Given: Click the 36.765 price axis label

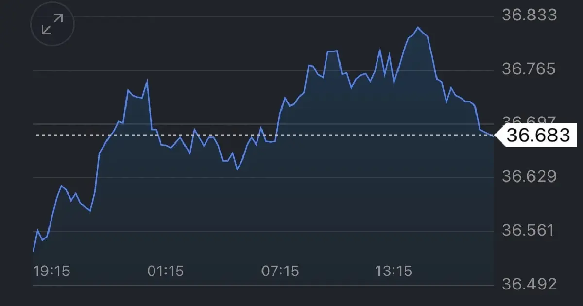Looking at the screenshot, I should pyautogui.click(x=529, y=69).
